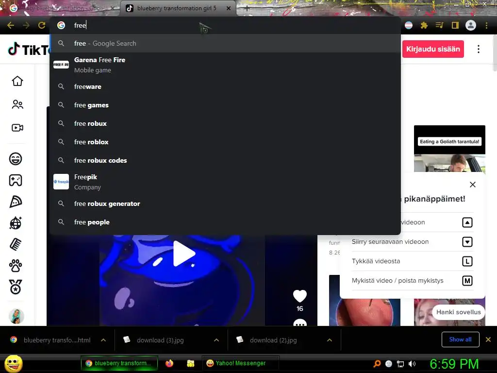The height and width of the screenshot is (373, 497).
Task: Pick the 'free robux codes' suggestion
Action: [x=225, y=160]
